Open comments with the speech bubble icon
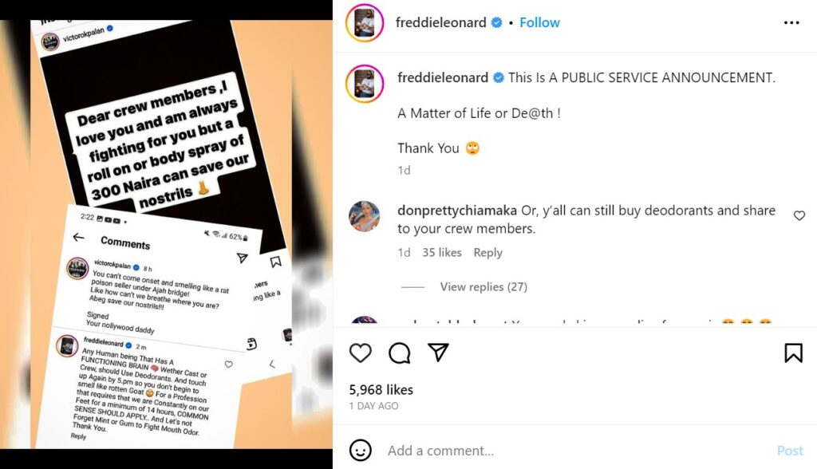Screen dimensions: 817x469 coord(399,353)
